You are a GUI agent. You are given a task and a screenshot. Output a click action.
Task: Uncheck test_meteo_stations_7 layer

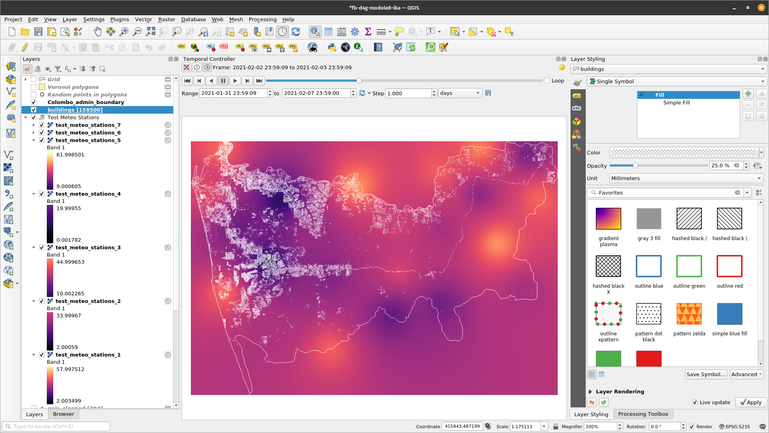[x=42, y=125]
